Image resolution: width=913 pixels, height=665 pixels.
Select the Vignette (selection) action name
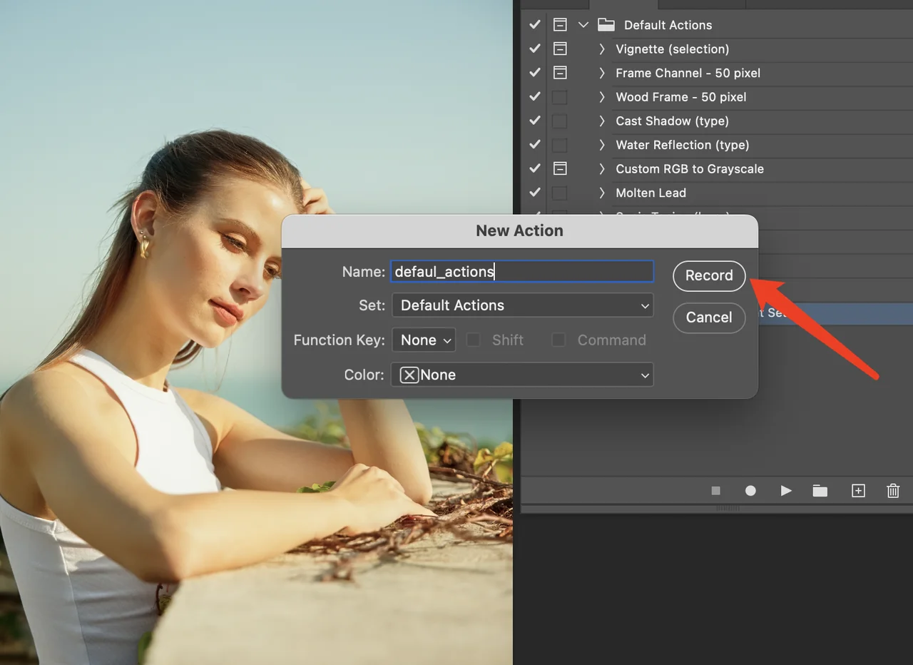point(673,49)
